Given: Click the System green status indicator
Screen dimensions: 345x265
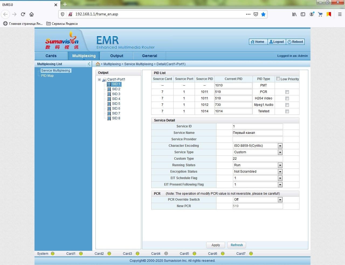Looking at the screenshot, I should click(53, 254).
